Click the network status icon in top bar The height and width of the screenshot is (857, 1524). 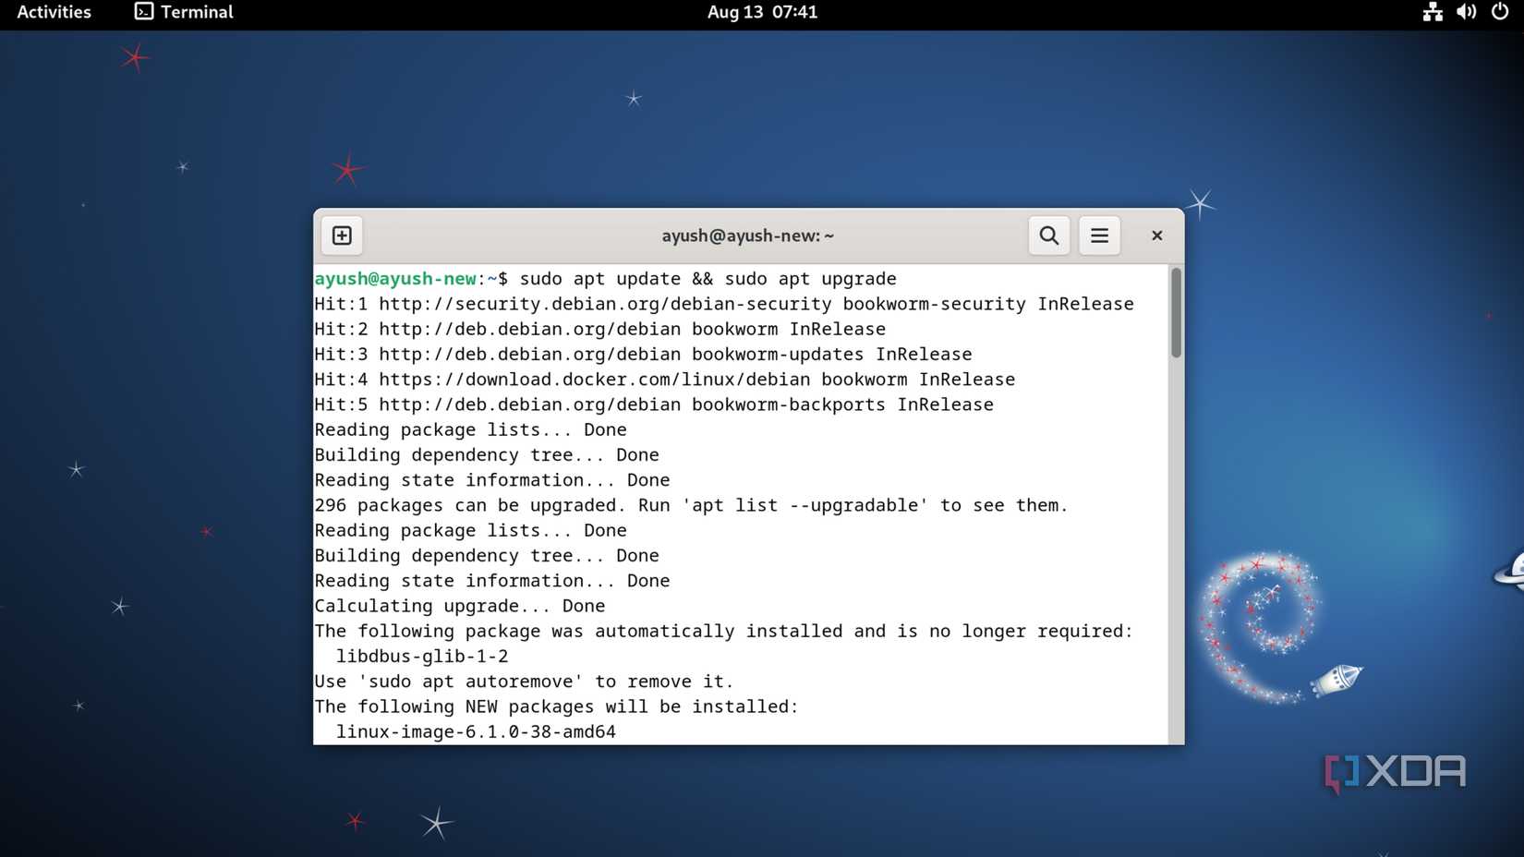coord(1431,12)
